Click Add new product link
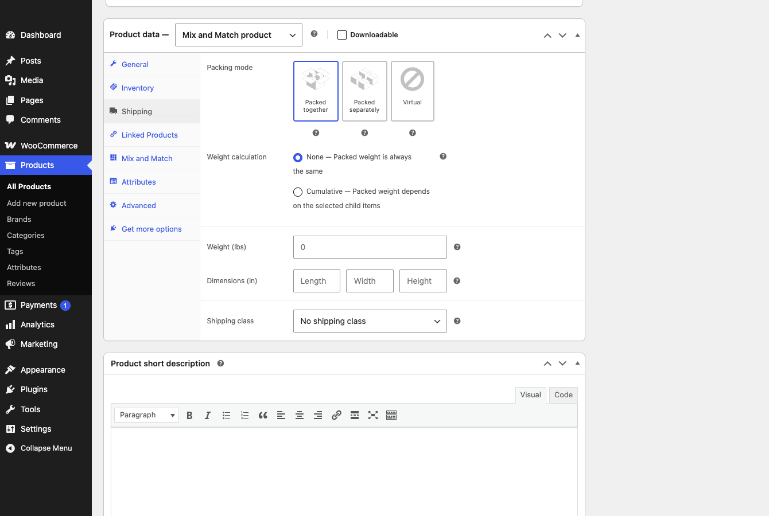The image size is (769, 516). coord(37,203)
